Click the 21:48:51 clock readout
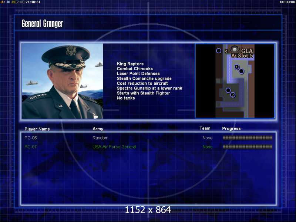The image size is (296, 222). point(33,2)
